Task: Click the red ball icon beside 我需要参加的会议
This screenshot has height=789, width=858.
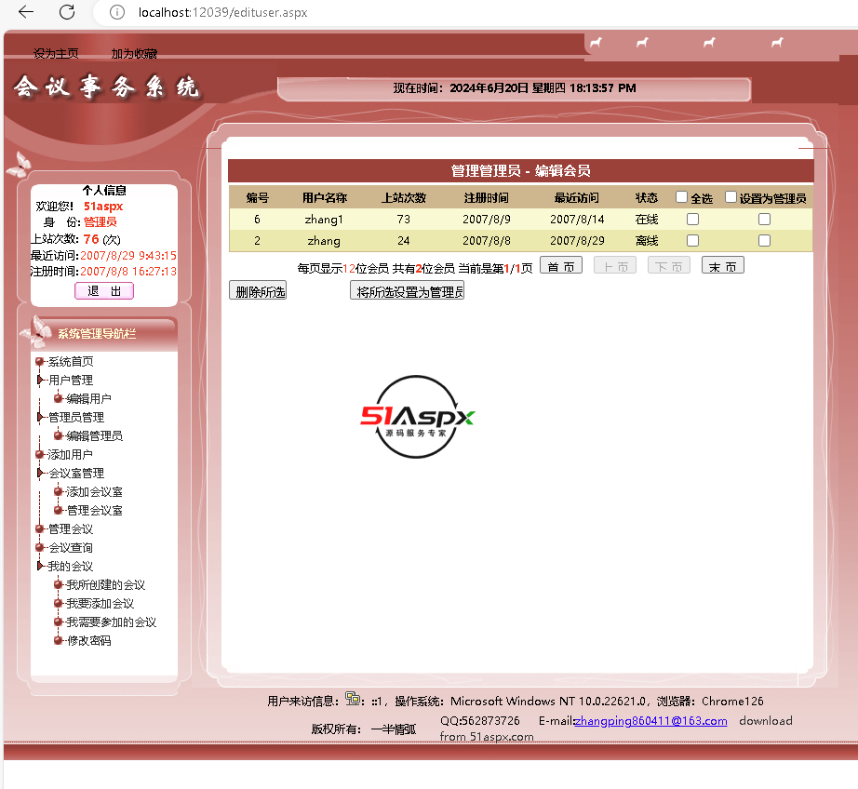Action: (58, 622)
